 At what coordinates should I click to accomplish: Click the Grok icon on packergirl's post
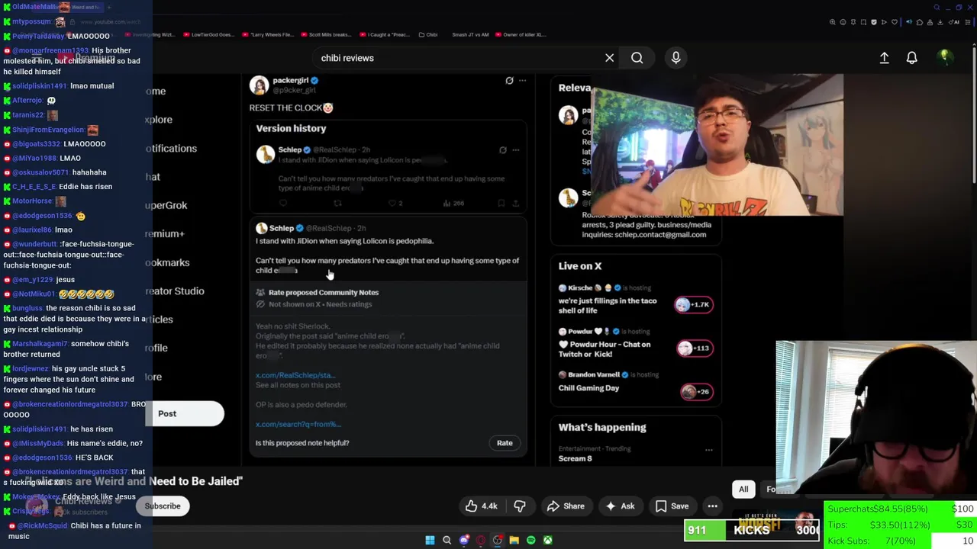509,80
